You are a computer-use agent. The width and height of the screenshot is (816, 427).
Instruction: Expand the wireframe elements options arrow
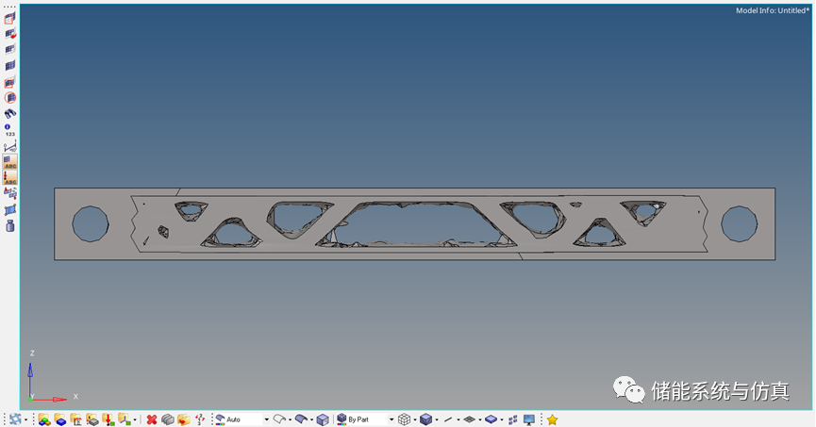415,419
